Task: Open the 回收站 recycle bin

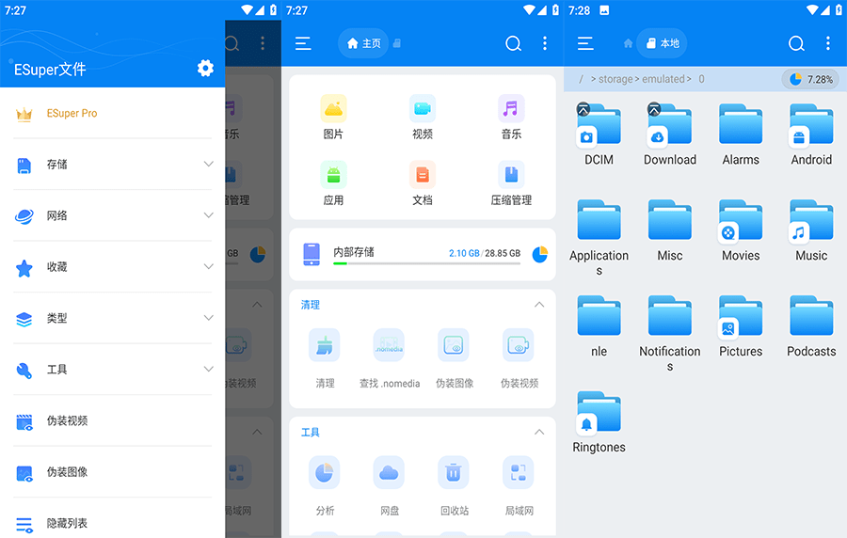Action: (454, 486)
